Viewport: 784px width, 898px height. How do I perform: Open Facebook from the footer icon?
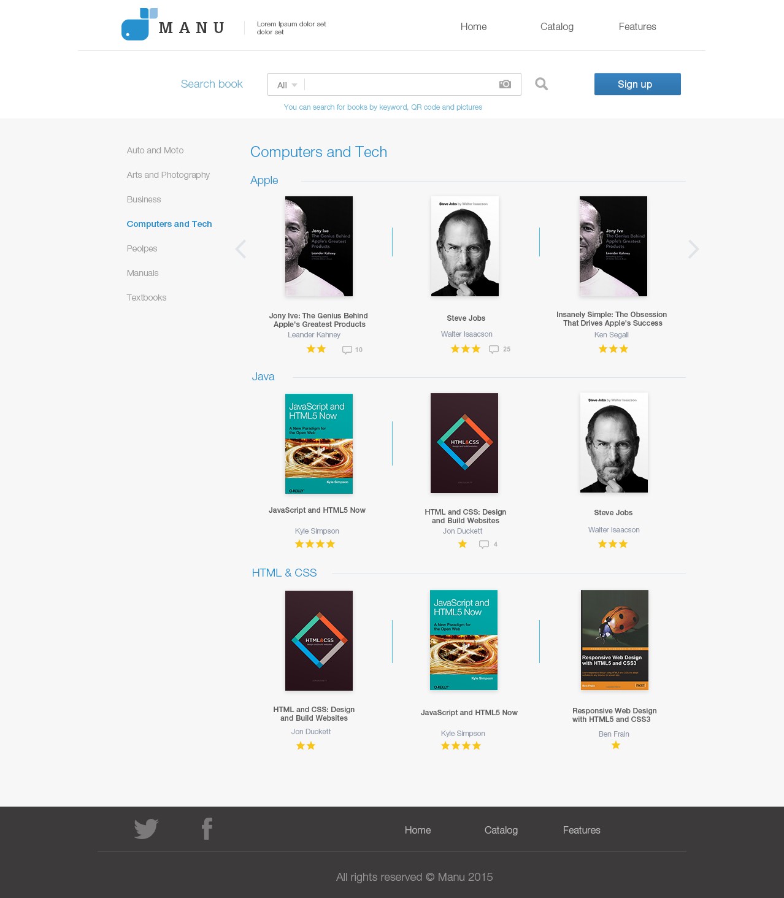207,829
